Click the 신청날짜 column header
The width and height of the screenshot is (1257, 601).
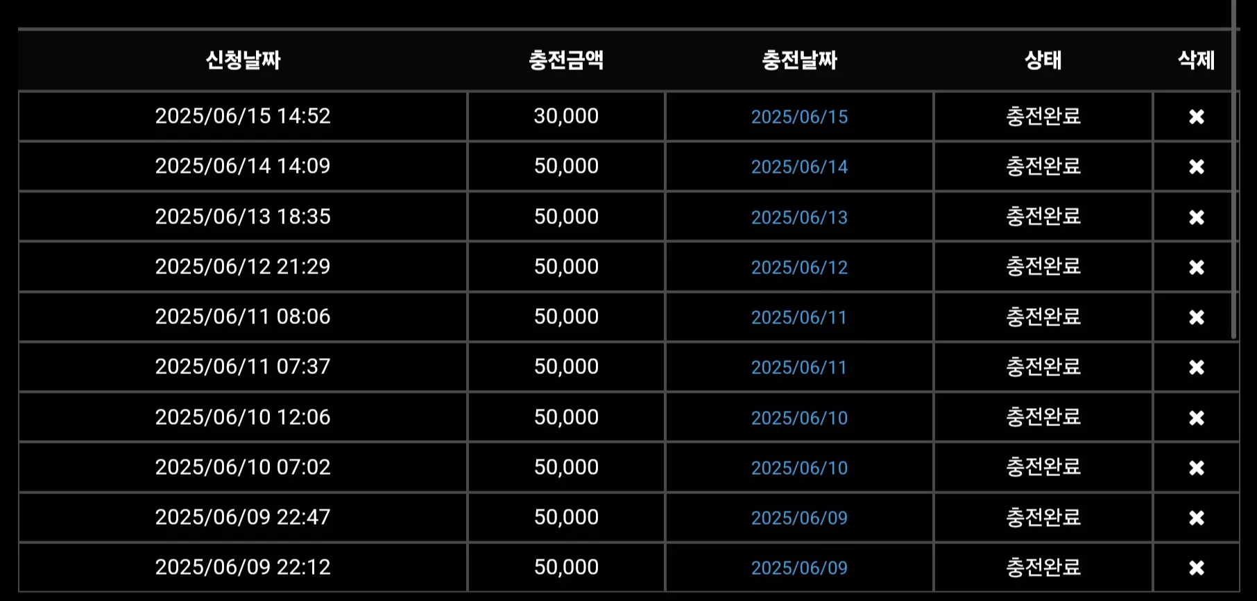243,60
